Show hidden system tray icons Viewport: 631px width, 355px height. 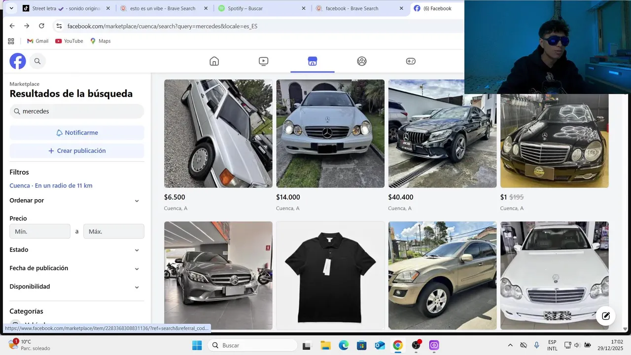[x=510, y=345]
